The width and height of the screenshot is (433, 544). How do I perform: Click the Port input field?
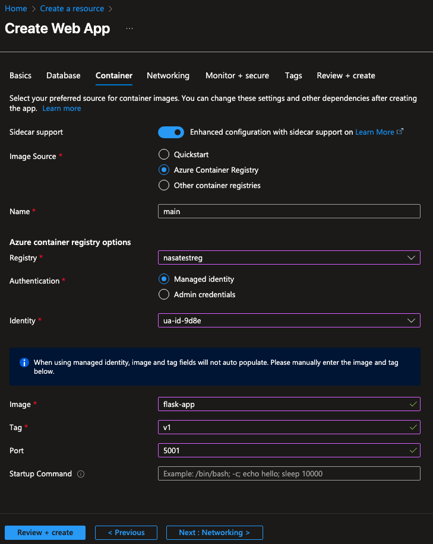[x=283, y=450]
